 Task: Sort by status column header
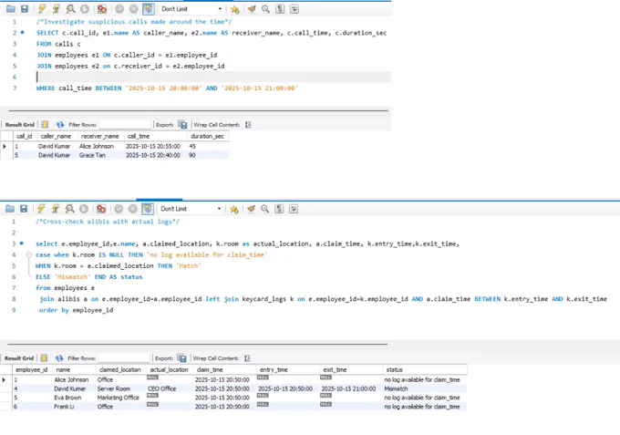(425, 369)
